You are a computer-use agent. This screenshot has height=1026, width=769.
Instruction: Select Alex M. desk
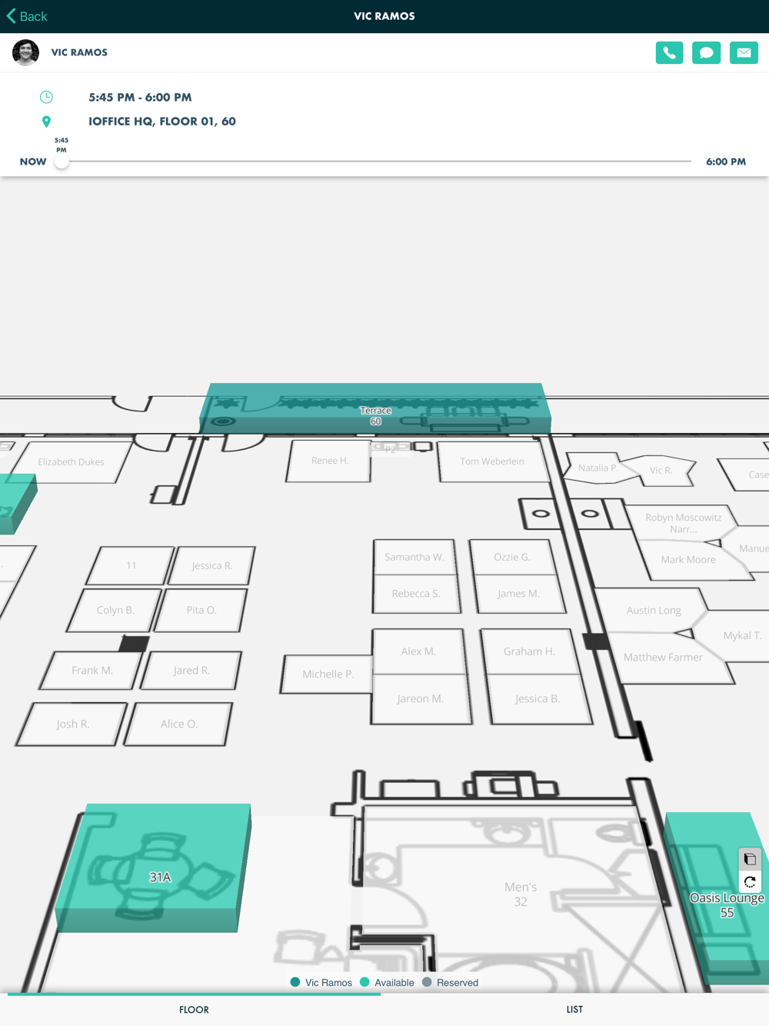418,651
